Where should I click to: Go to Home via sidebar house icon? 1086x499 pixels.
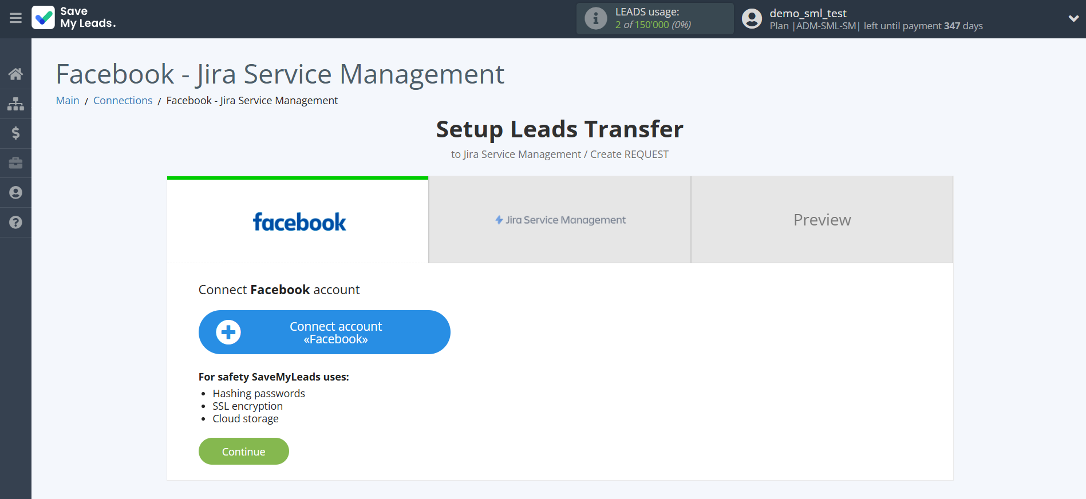(15, 74)
